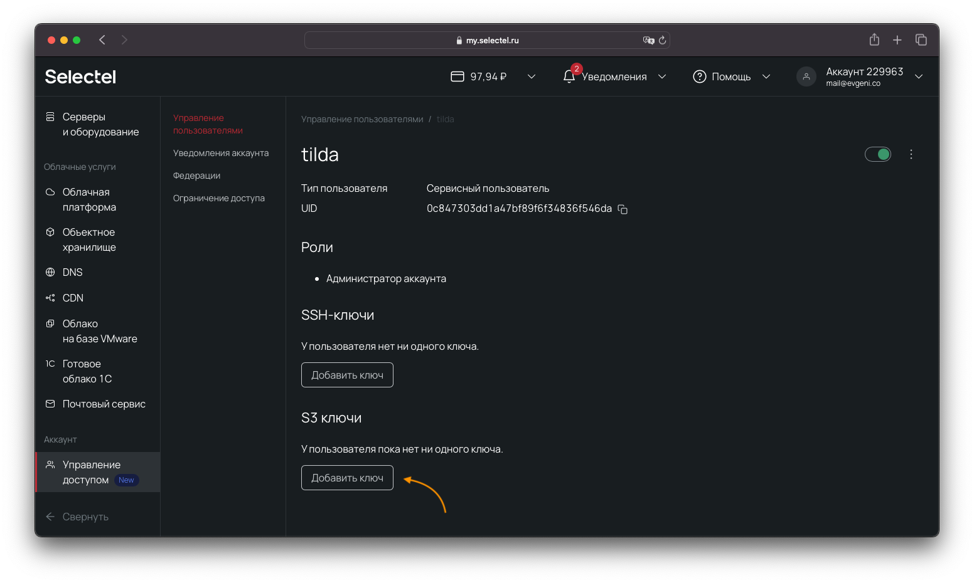Screen dimensions: 974x583
Task: Open Федерации submenu item
Action: tap(196, 176)
